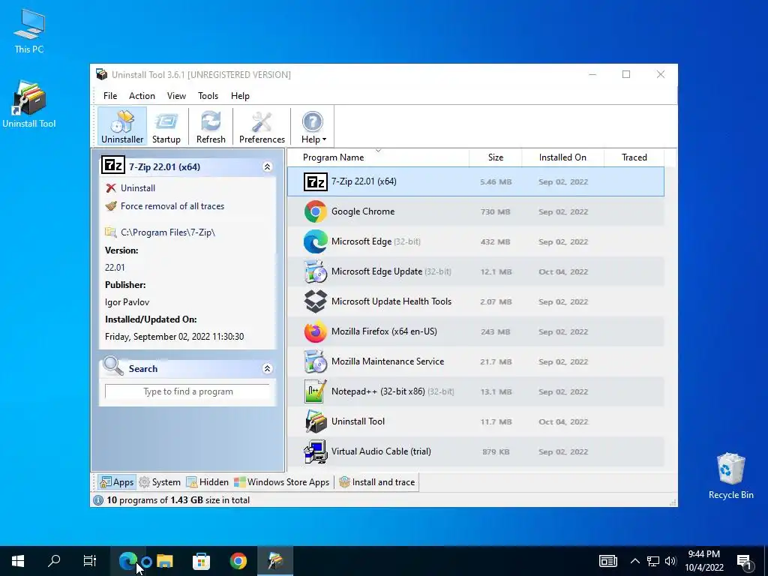Click the Google Chrome program name
Screen dimensions: 768x576
(363, 211)
